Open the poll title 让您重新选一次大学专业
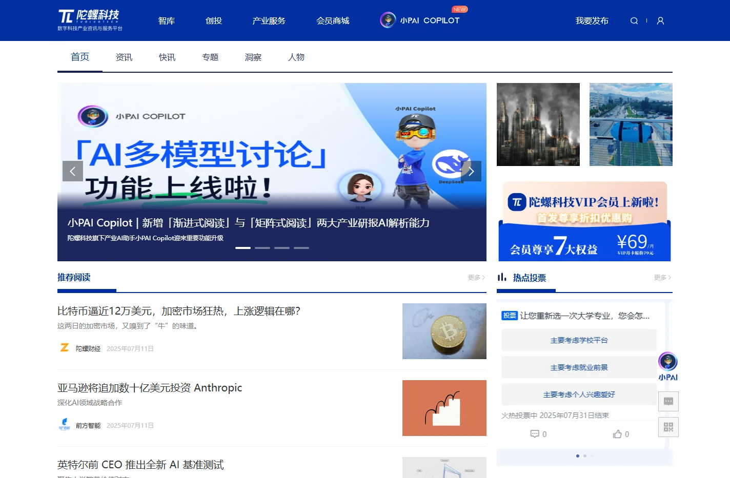The width and height of the screenshot is (730, 478). pos(585,316)
